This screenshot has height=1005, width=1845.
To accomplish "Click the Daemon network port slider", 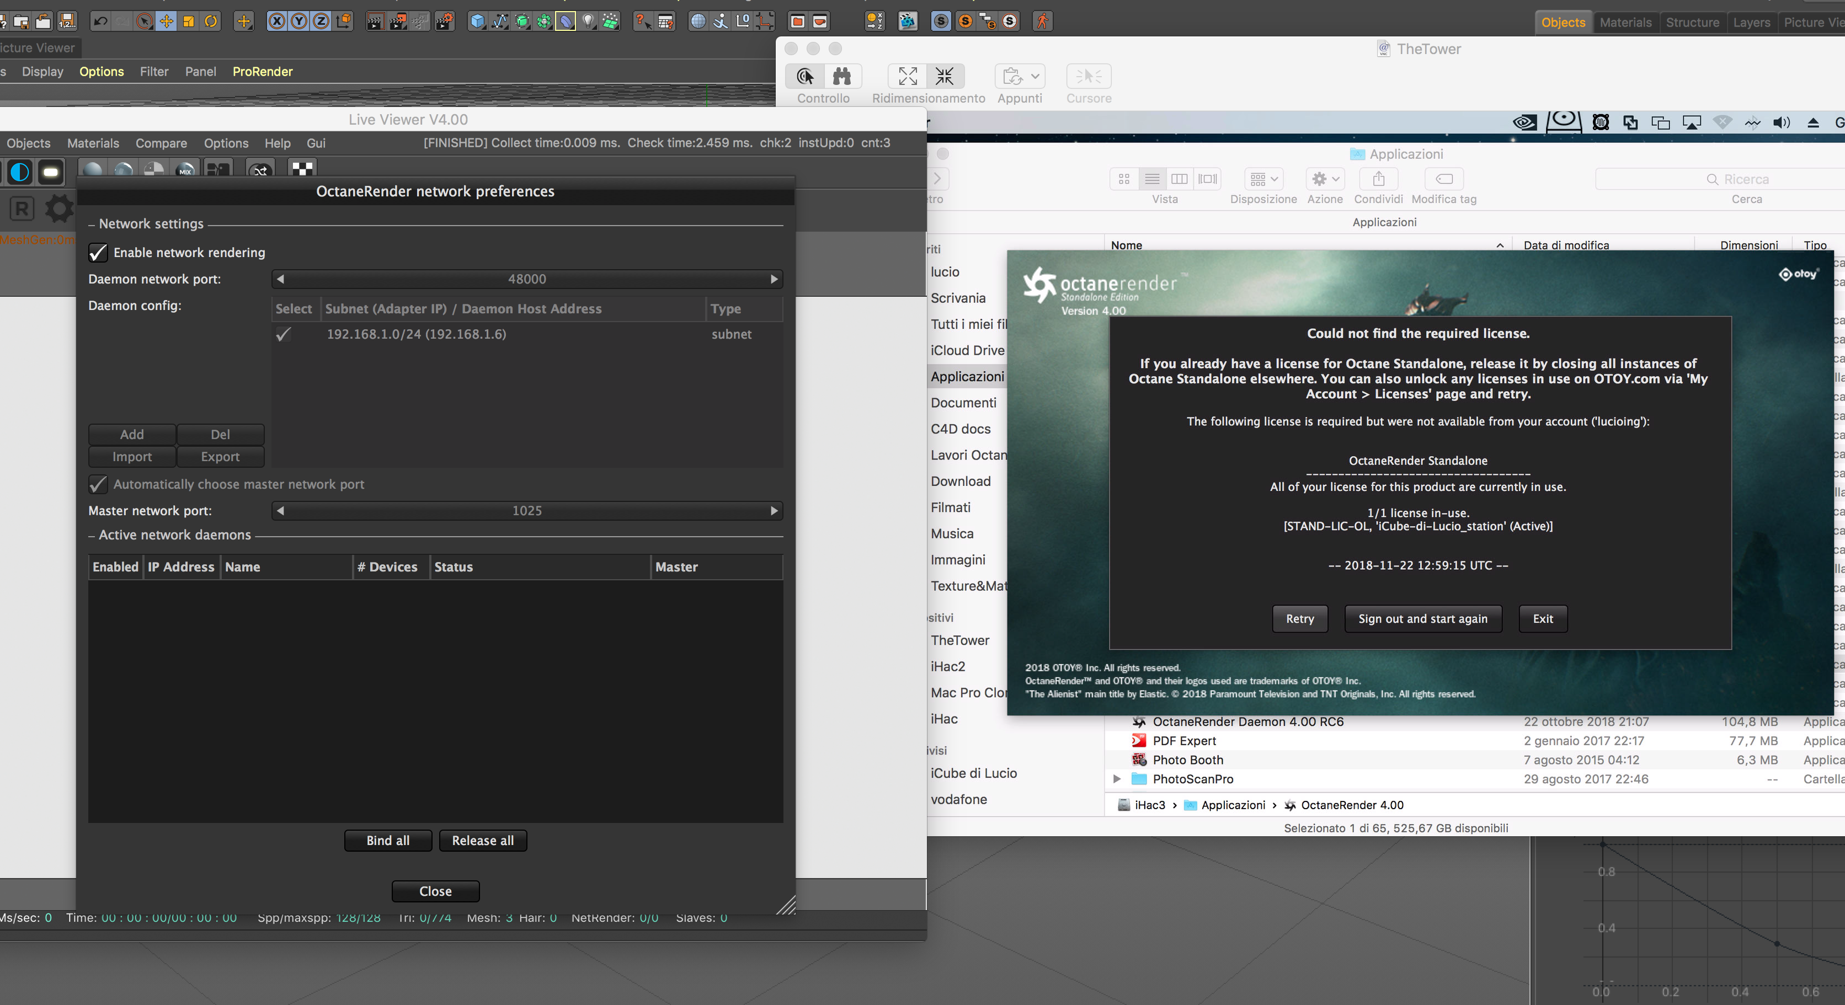I will tap(527, 279).
